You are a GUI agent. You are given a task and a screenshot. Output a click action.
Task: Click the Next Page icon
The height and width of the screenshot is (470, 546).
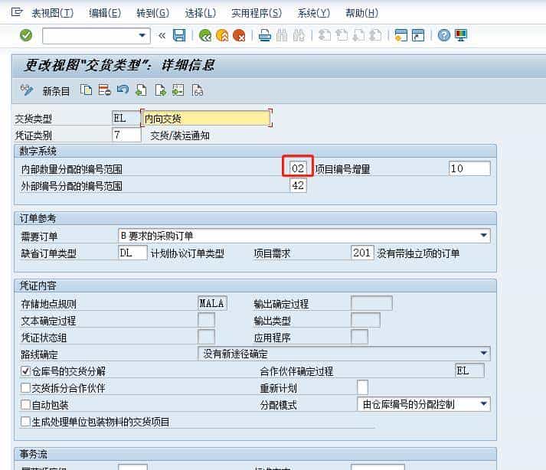pos(358,35)
